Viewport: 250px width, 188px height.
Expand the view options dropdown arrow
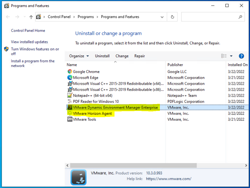[x=231, y=56]
